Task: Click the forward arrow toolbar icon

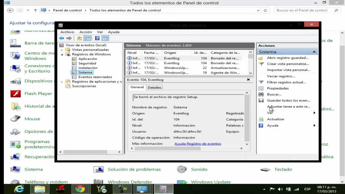Action: coord(69,38)
